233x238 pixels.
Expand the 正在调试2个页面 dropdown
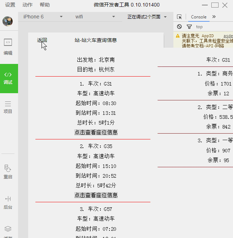[x=147, y=17]
